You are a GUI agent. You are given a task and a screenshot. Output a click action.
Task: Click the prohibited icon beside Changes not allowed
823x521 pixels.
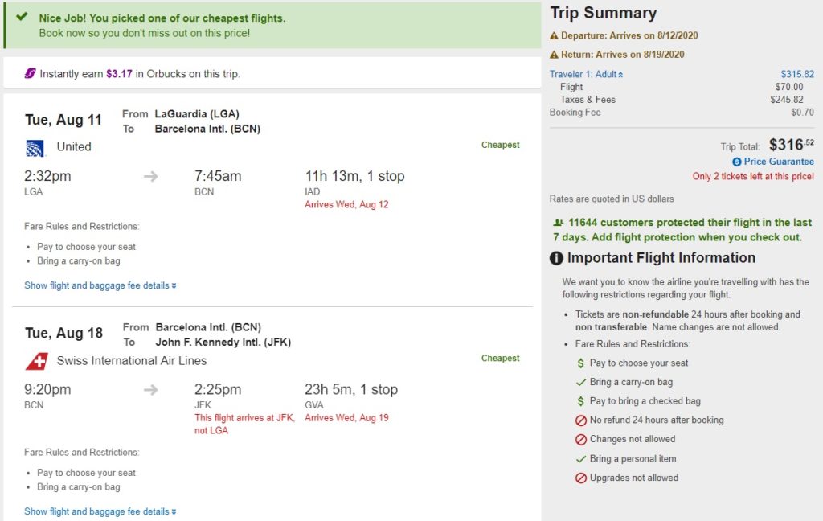click(580, 440)
